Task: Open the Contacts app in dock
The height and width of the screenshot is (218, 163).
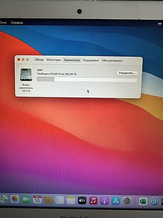Action: (x=48, y=200)
